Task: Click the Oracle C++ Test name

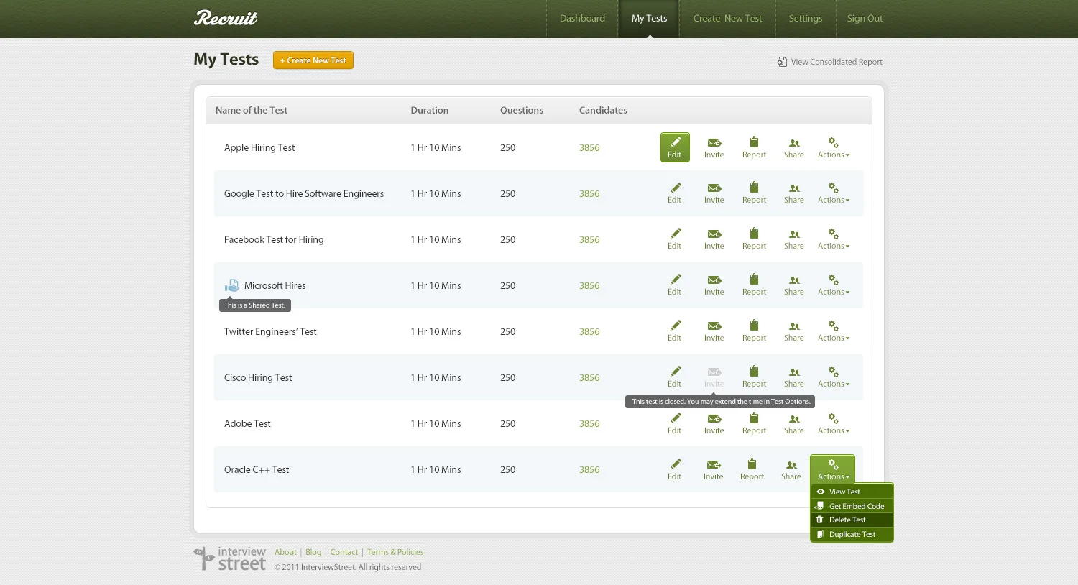Action: 257,470
